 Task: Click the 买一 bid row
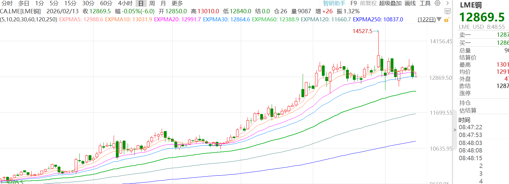tap(484, 43)
